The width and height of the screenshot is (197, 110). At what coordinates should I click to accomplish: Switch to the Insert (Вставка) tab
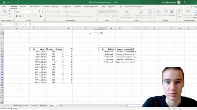pyautogui.click(x=23, y=7)
